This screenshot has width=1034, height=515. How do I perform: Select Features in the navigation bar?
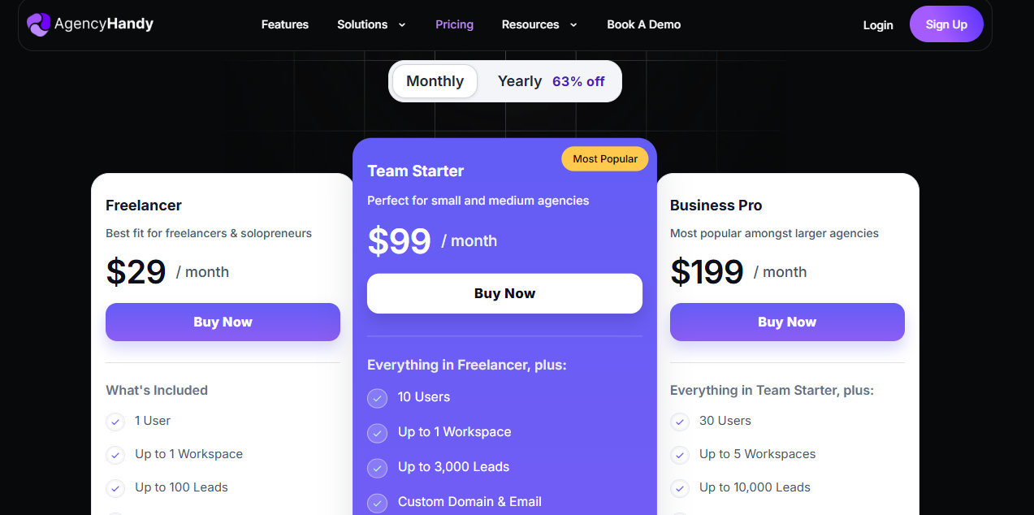[284, 24]
